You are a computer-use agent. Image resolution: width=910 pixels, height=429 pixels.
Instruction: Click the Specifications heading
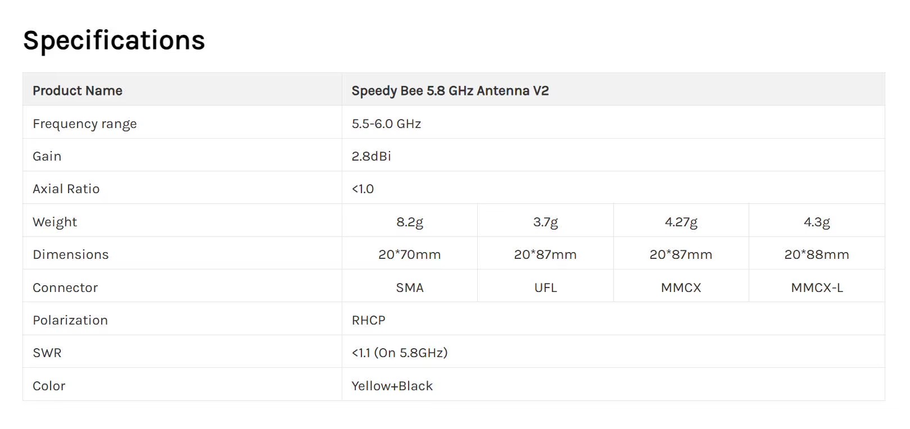[x=114, y=40]
